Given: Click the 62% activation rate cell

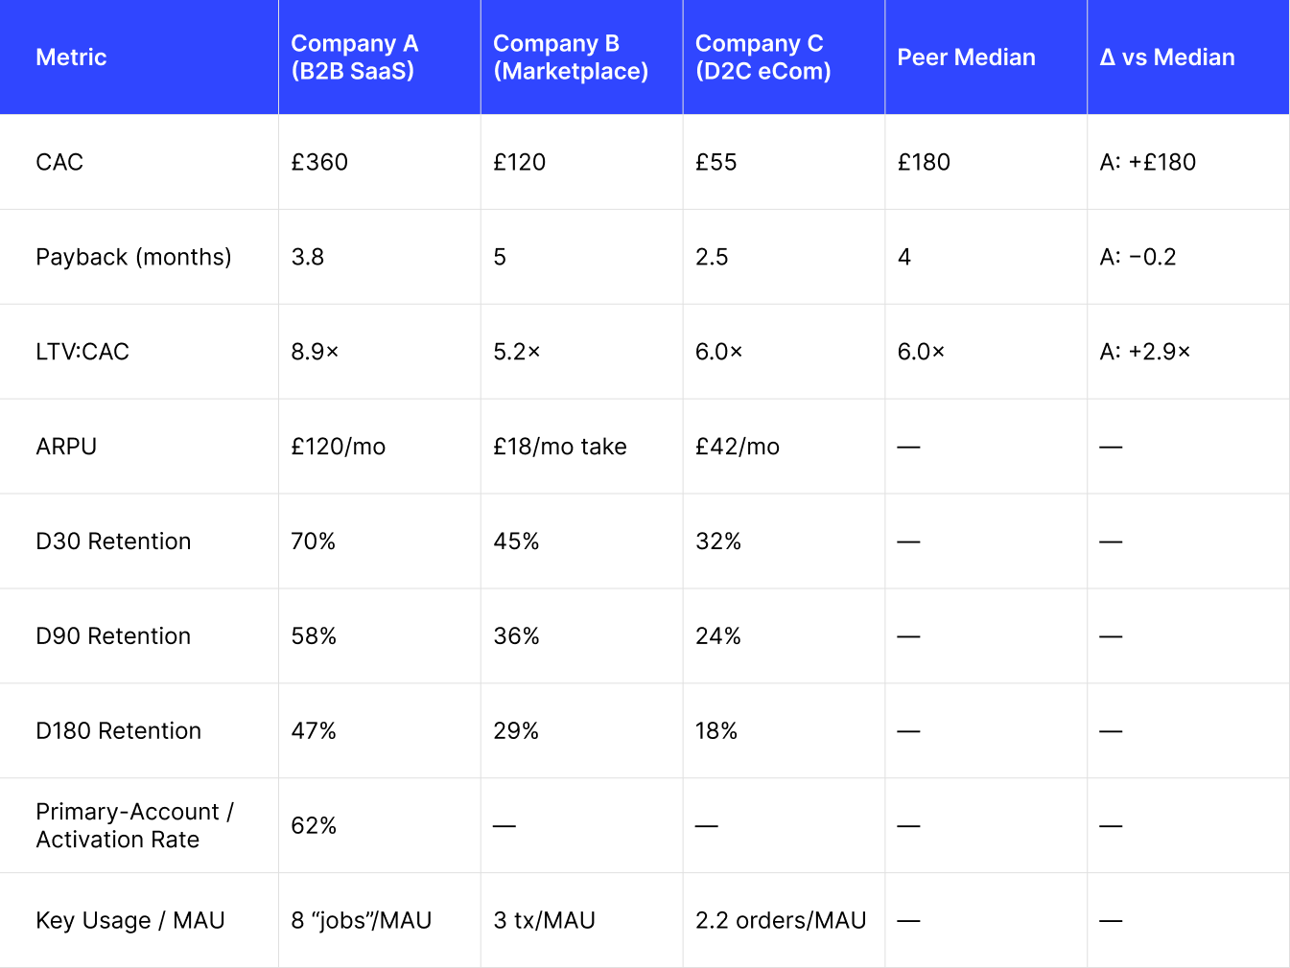Looking at the screenshot, I should [x=314, y=826].
